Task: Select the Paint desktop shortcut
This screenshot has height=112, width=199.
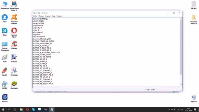Action: pos(5,58)
